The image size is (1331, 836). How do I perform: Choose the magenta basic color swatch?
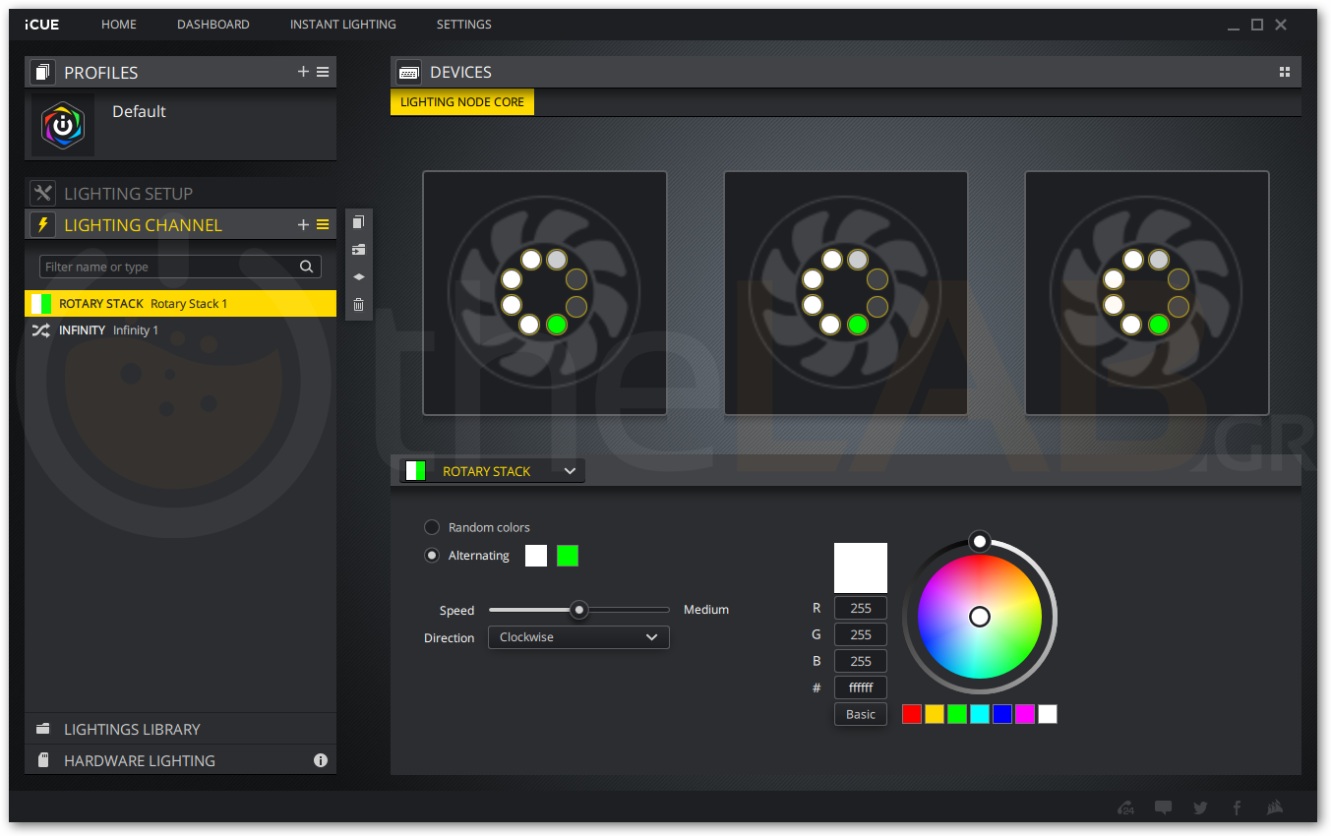point(1025,714)
